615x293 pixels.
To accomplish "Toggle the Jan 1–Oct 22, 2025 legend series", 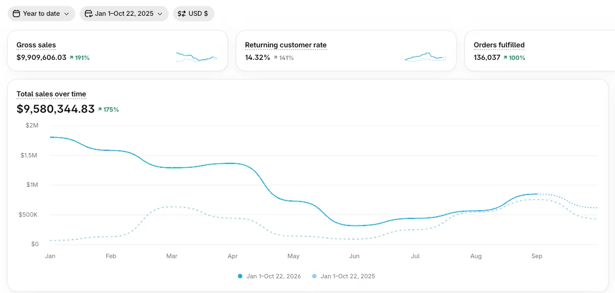I will click(x=344, y=276).
